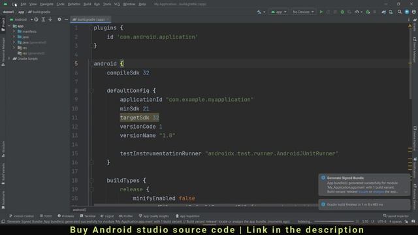The width and height of the screenshot is (418, 235).
Task: Click the Gradle build finished notification
Action: [x=364, y=204]
